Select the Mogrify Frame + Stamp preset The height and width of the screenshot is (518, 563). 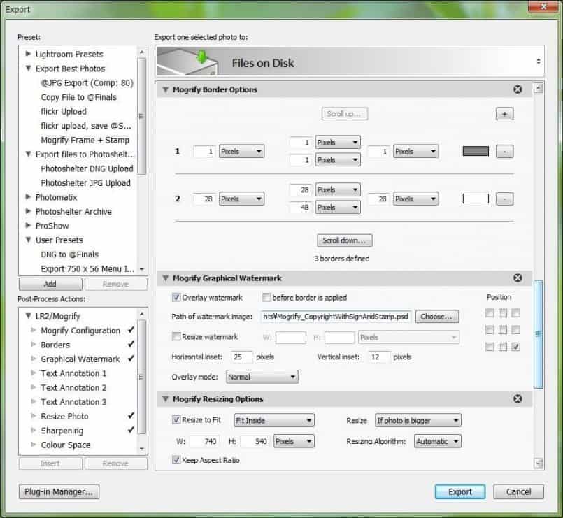[85, 140]
